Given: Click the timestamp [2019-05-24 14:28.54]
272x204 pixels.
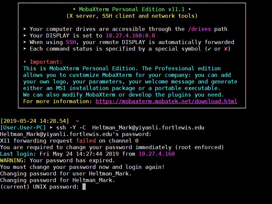Looking at the screenshot, I should (x=35, y=121).
